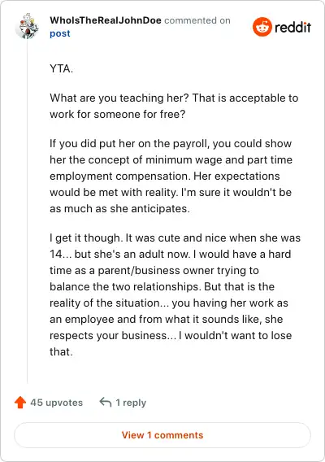Click the reply arrow icon
This screenshot has width=325, height=462.
[106, 402]
